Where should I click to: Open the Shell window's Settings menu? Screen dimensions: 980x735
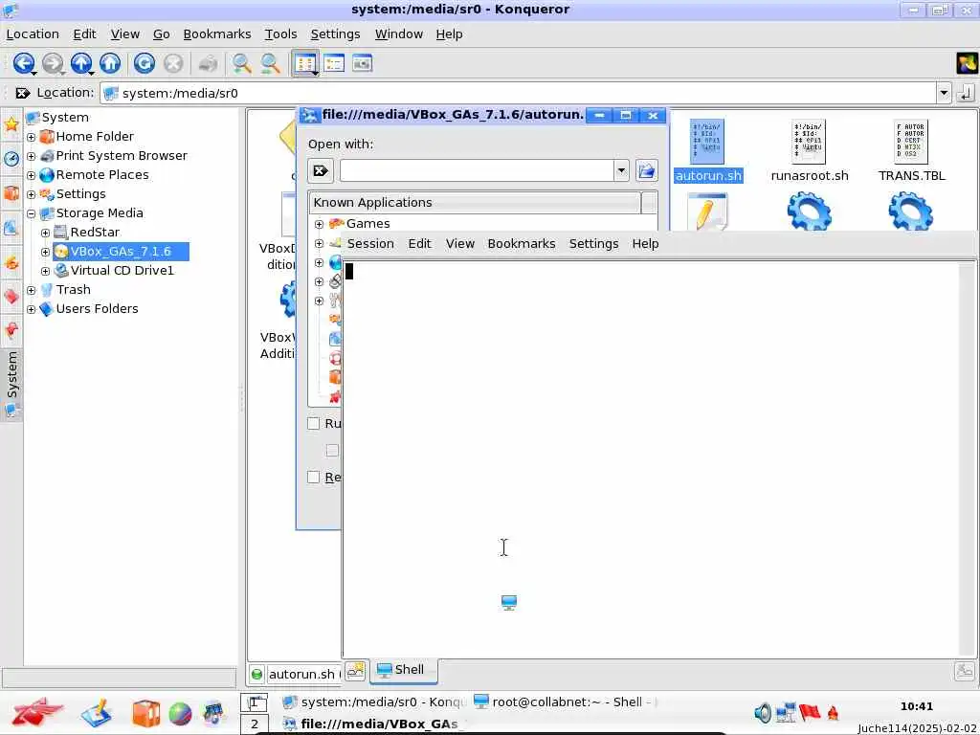[593, 244]
